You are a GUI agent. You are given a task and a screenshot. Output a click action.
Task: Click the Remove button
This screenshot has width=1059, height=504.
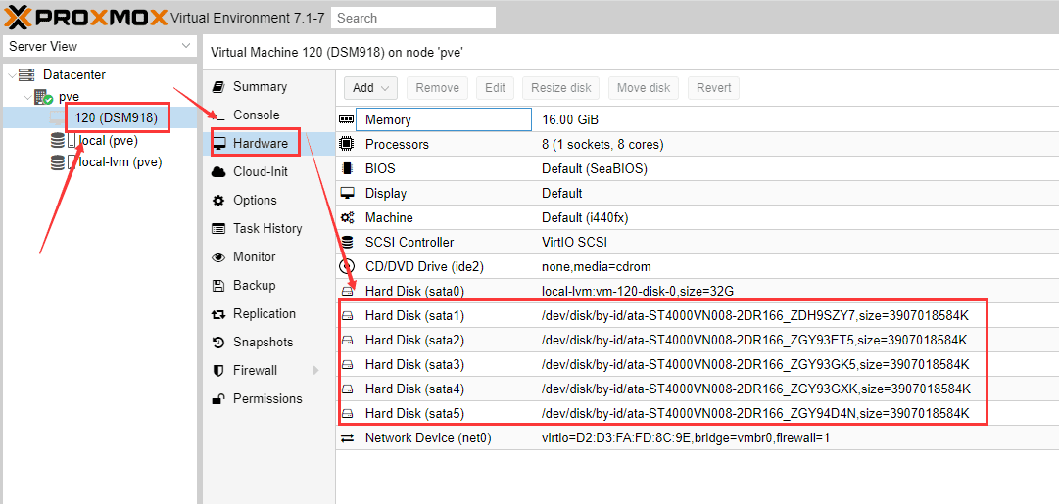click(438, 88)
